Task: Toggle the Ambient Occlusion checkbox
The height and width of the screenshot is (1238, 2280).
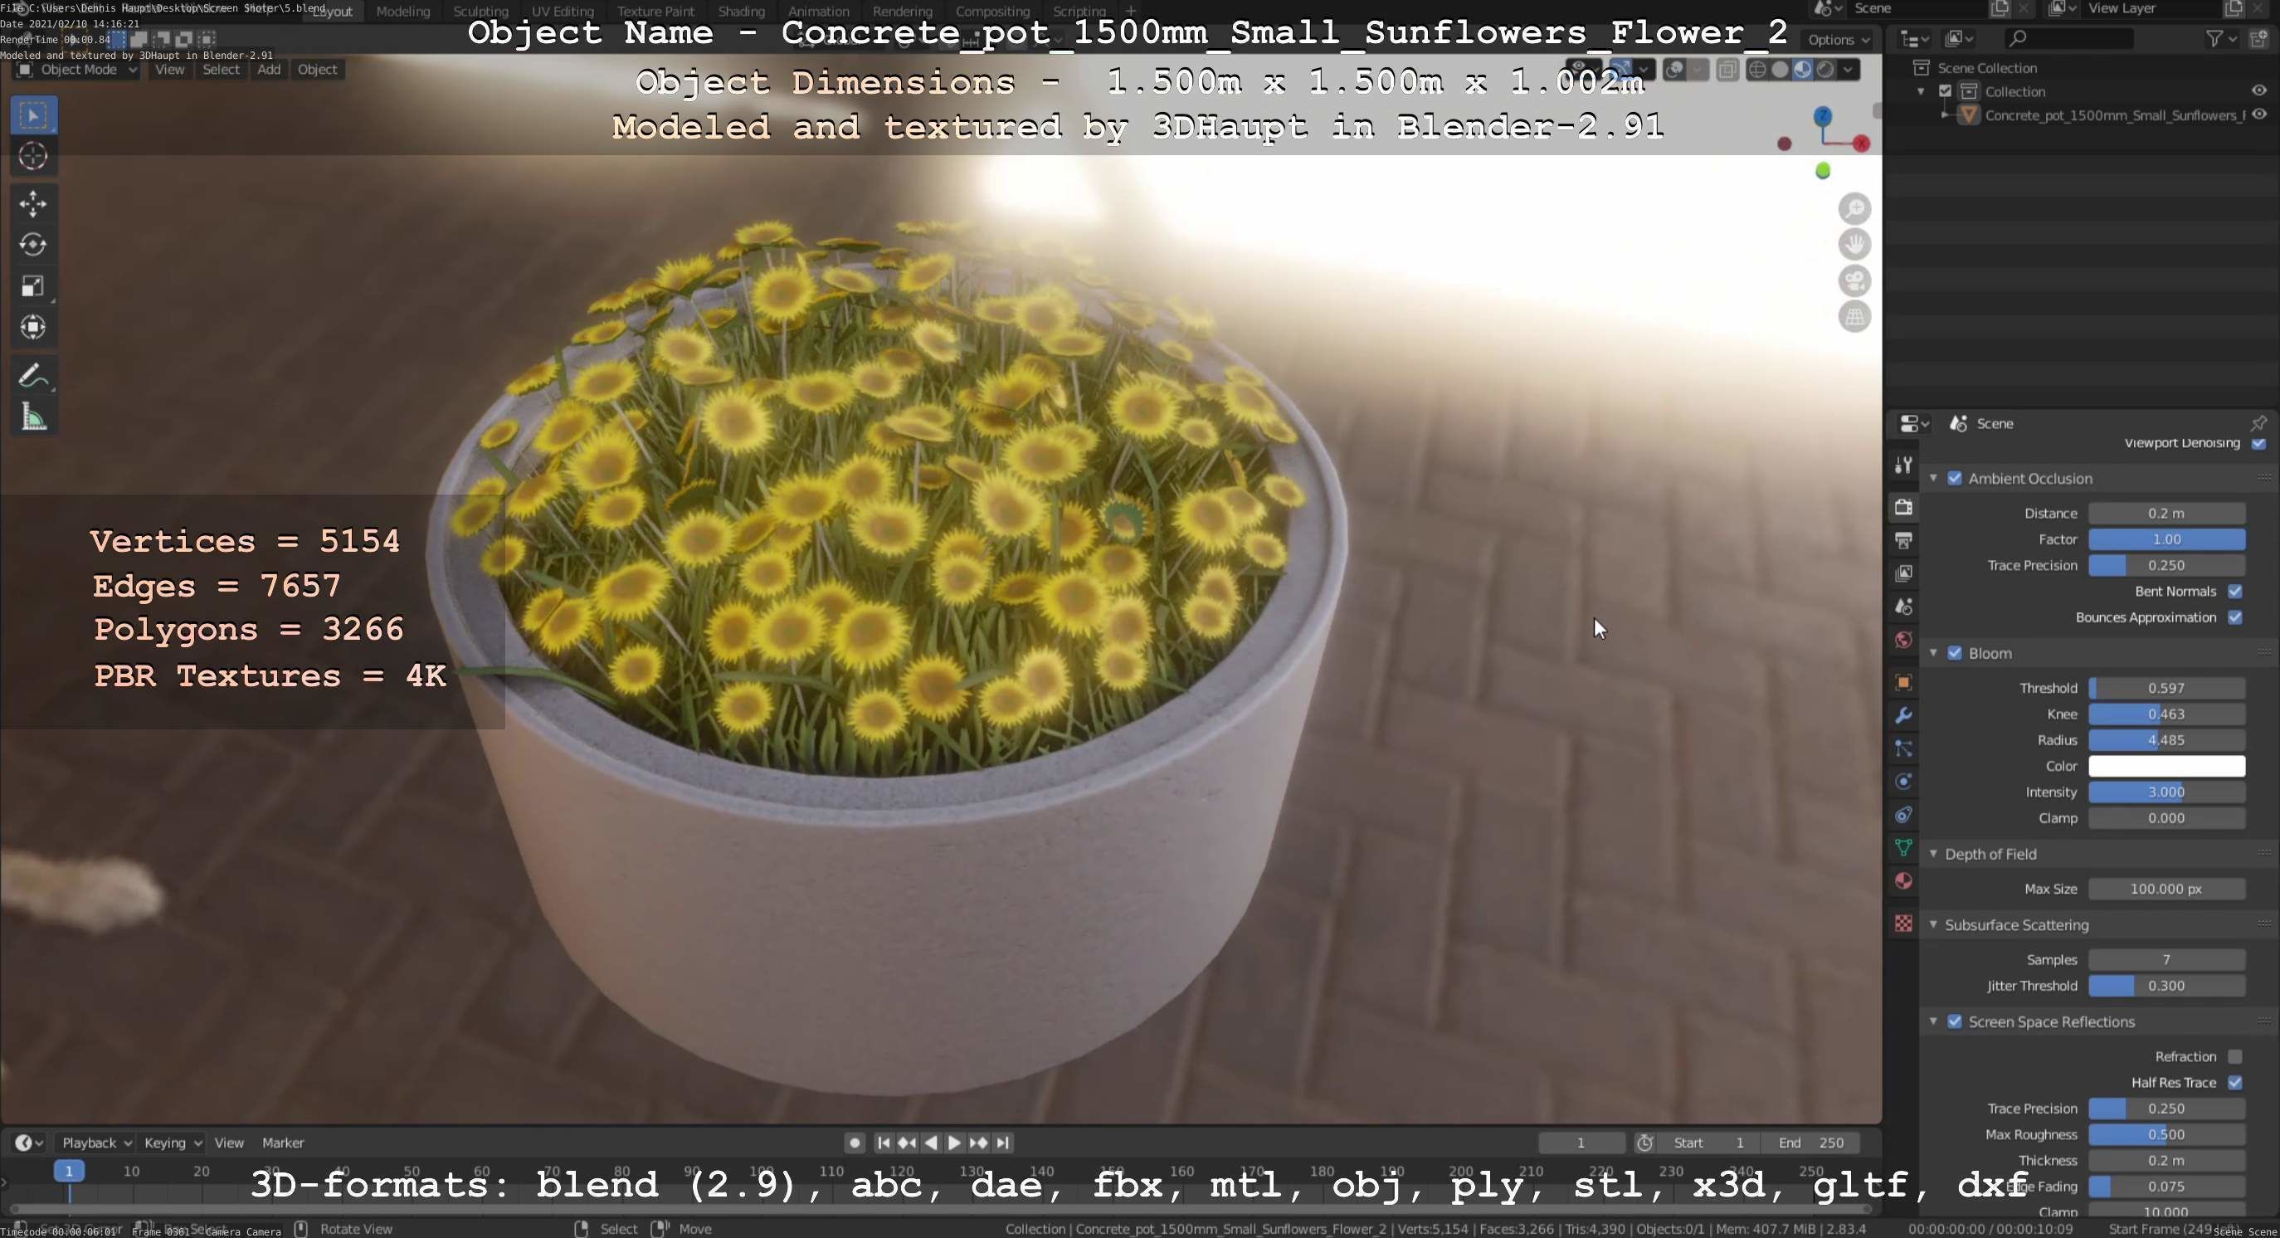Action: 1954,479
